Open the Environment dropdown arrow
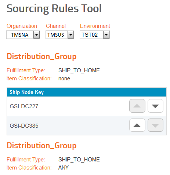The width and height of the screenshot is (170, 175). tap(106, 35)
